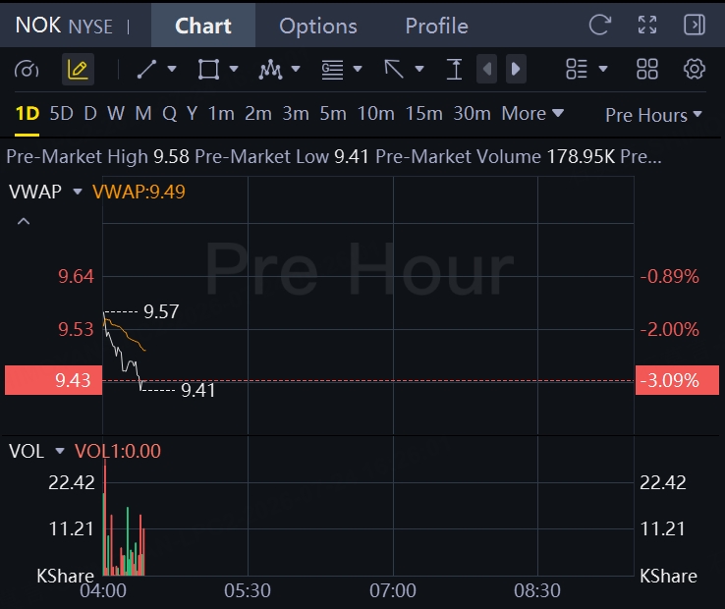The width and height of the screenshot is (725, 609).
Task: Open the chart settings gear
Action: pyautogui.click(x=694, y=70)
